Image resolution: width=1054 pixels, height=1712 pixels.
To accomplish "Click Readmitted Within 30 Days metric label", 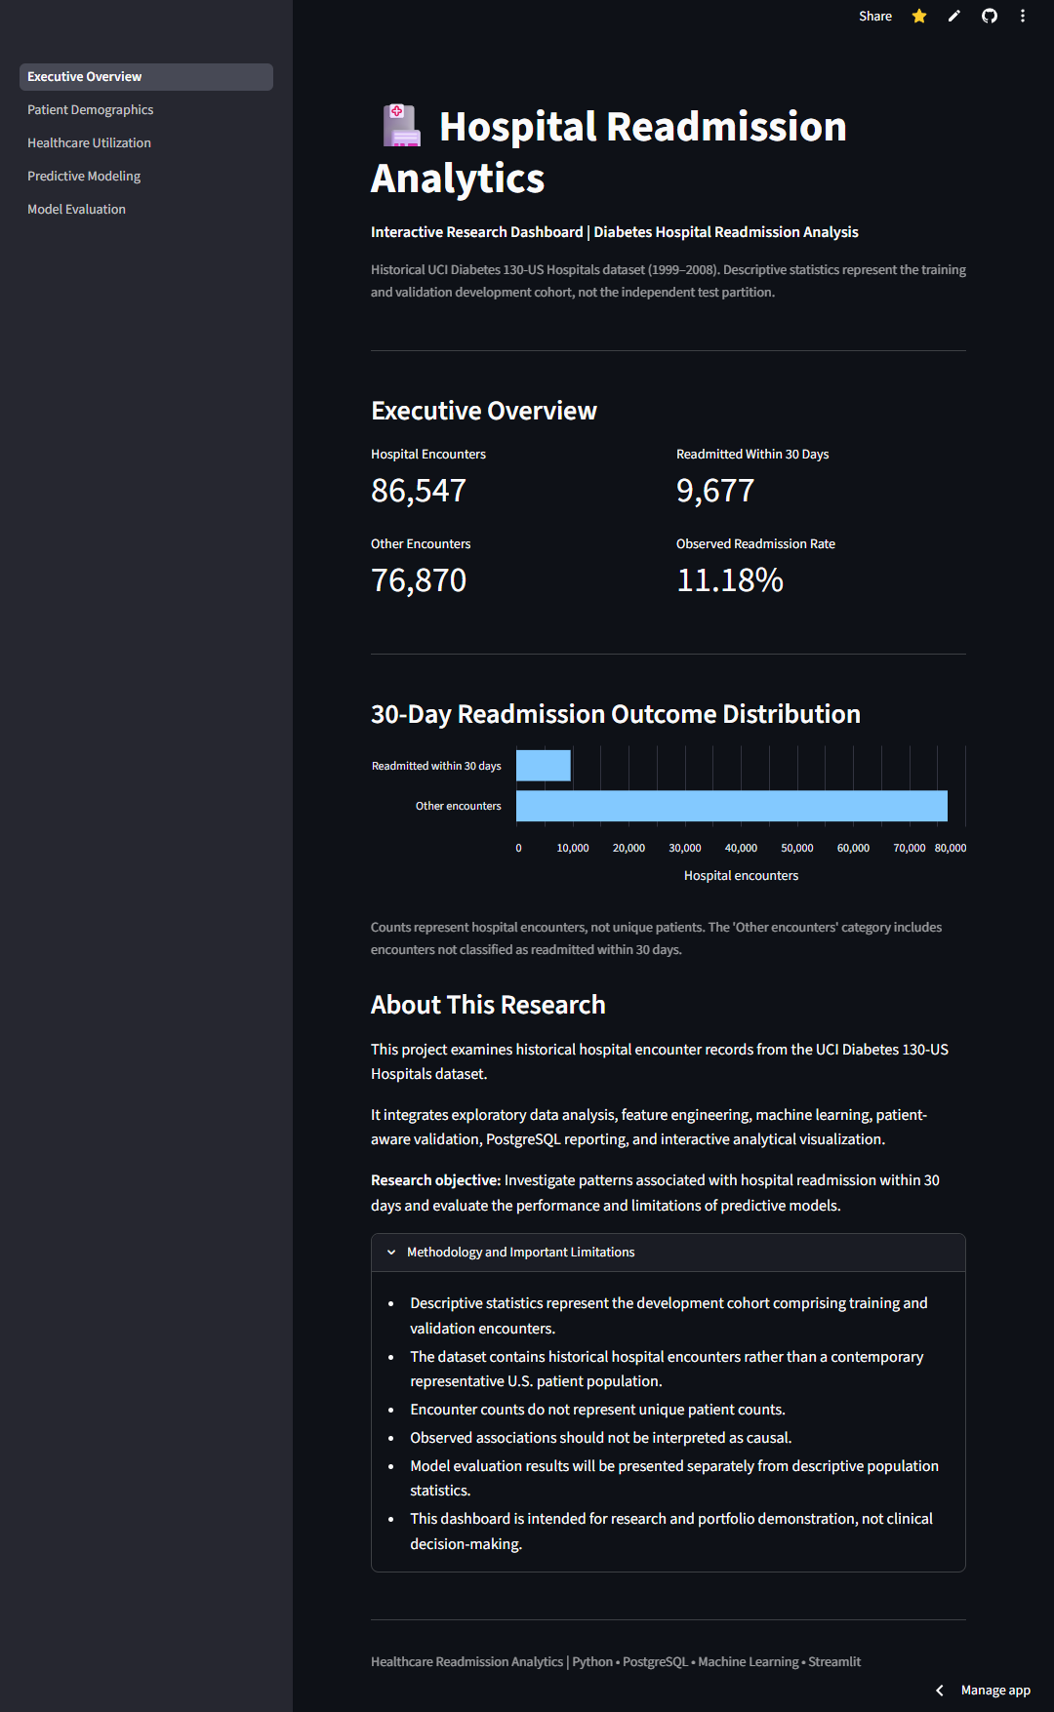I will coord(752,455).
